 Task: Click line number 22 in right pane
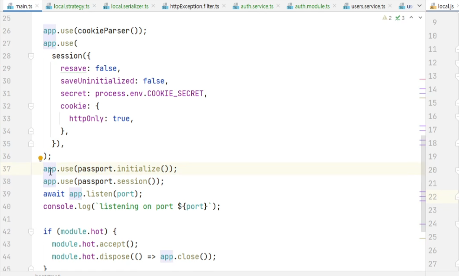(x=433, y=197)
